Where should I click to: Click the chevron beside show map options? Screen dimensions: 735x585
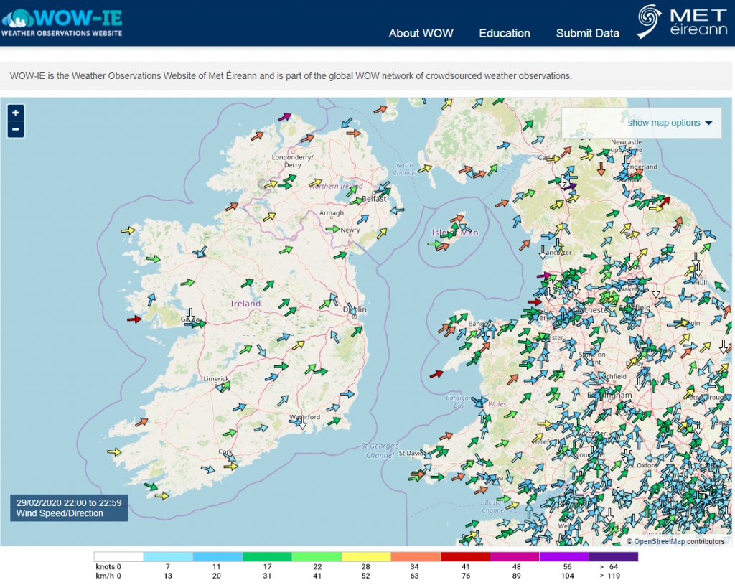[710, 123]
